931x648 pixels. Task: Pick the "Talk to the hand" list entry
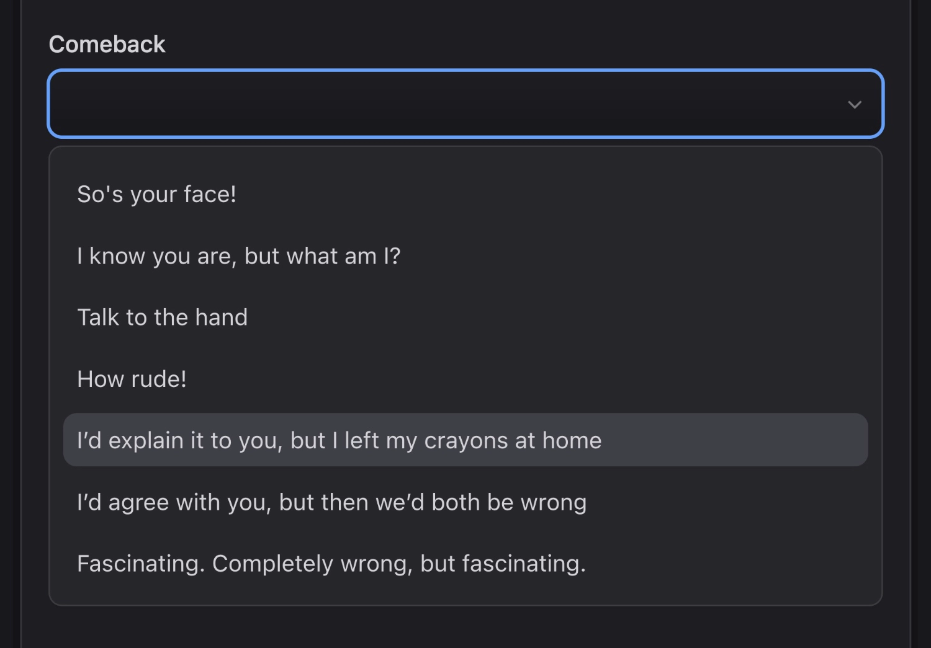[162, 317]
